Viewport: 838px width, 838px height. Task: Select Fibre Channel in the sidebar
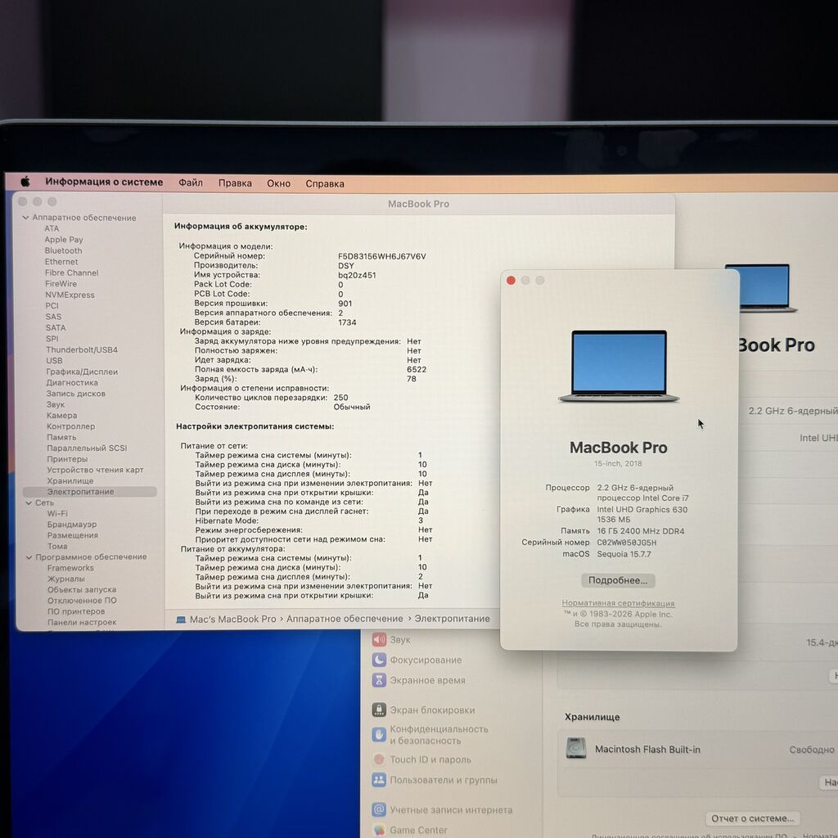pyautogui.click(x=72, y=273)
